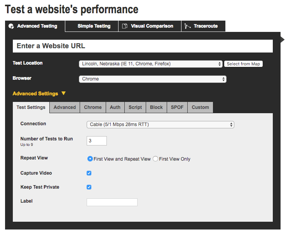This screenshot has height=233, width=286.
Task: Switch to the Simple Testing tab
Action: pyautogui.click(x=94, y=26)
